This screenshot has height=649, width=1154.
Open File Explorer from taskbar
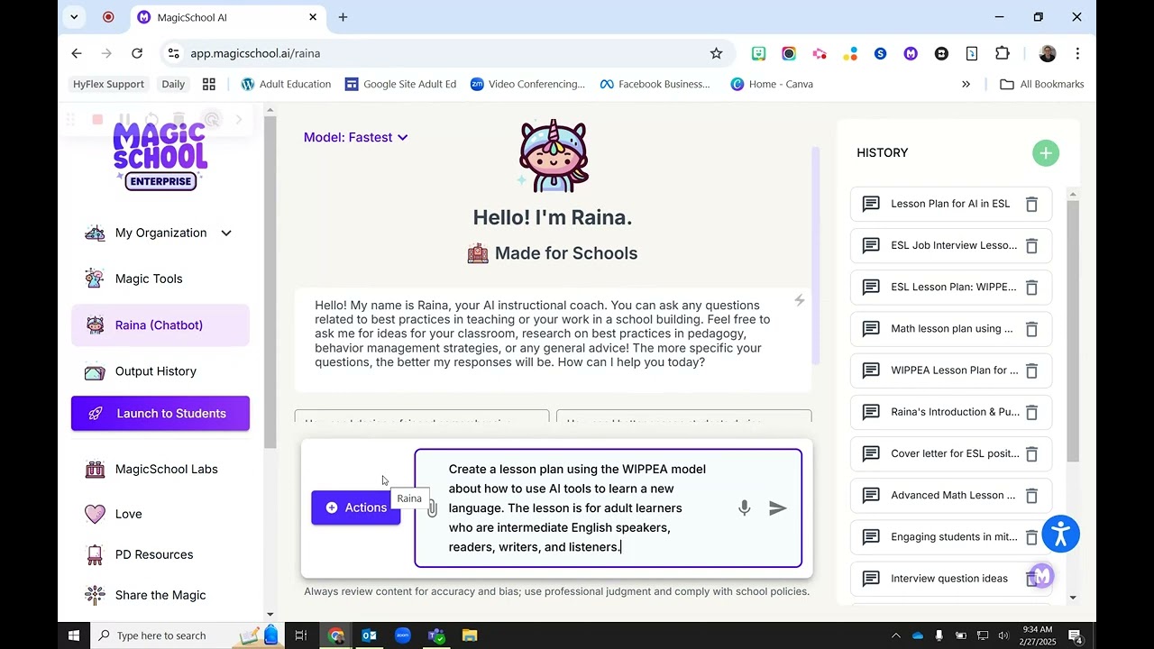click(470, 635)
